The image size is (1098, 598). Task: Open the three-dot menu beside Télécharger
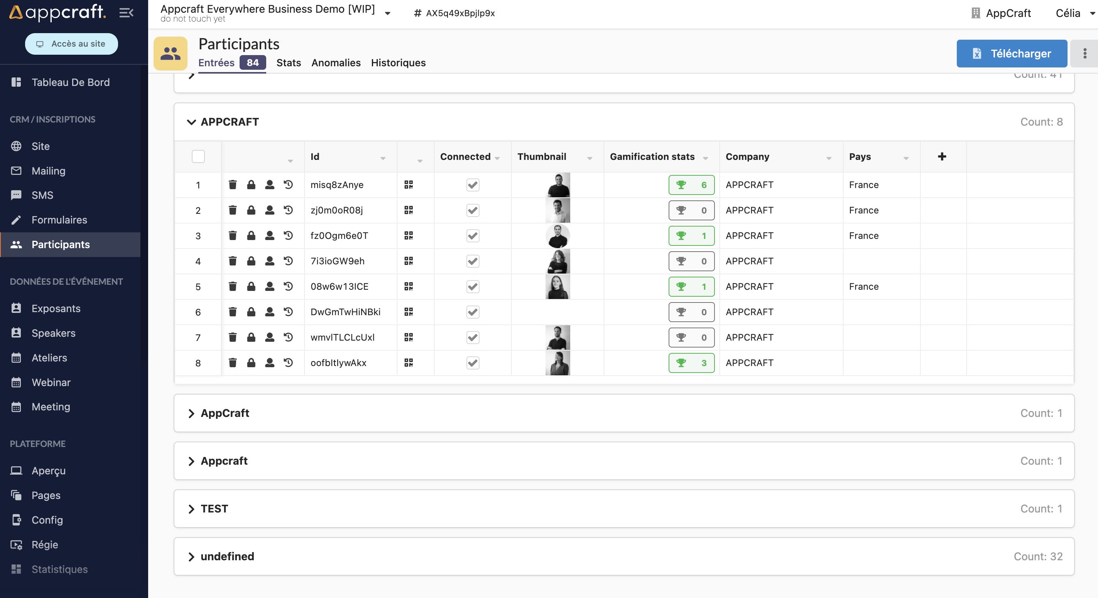point(1084,53)
